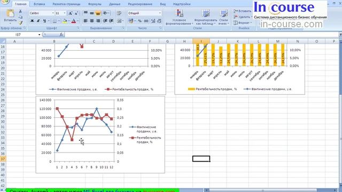Expand the formula bar

click(x=340, y=34)
